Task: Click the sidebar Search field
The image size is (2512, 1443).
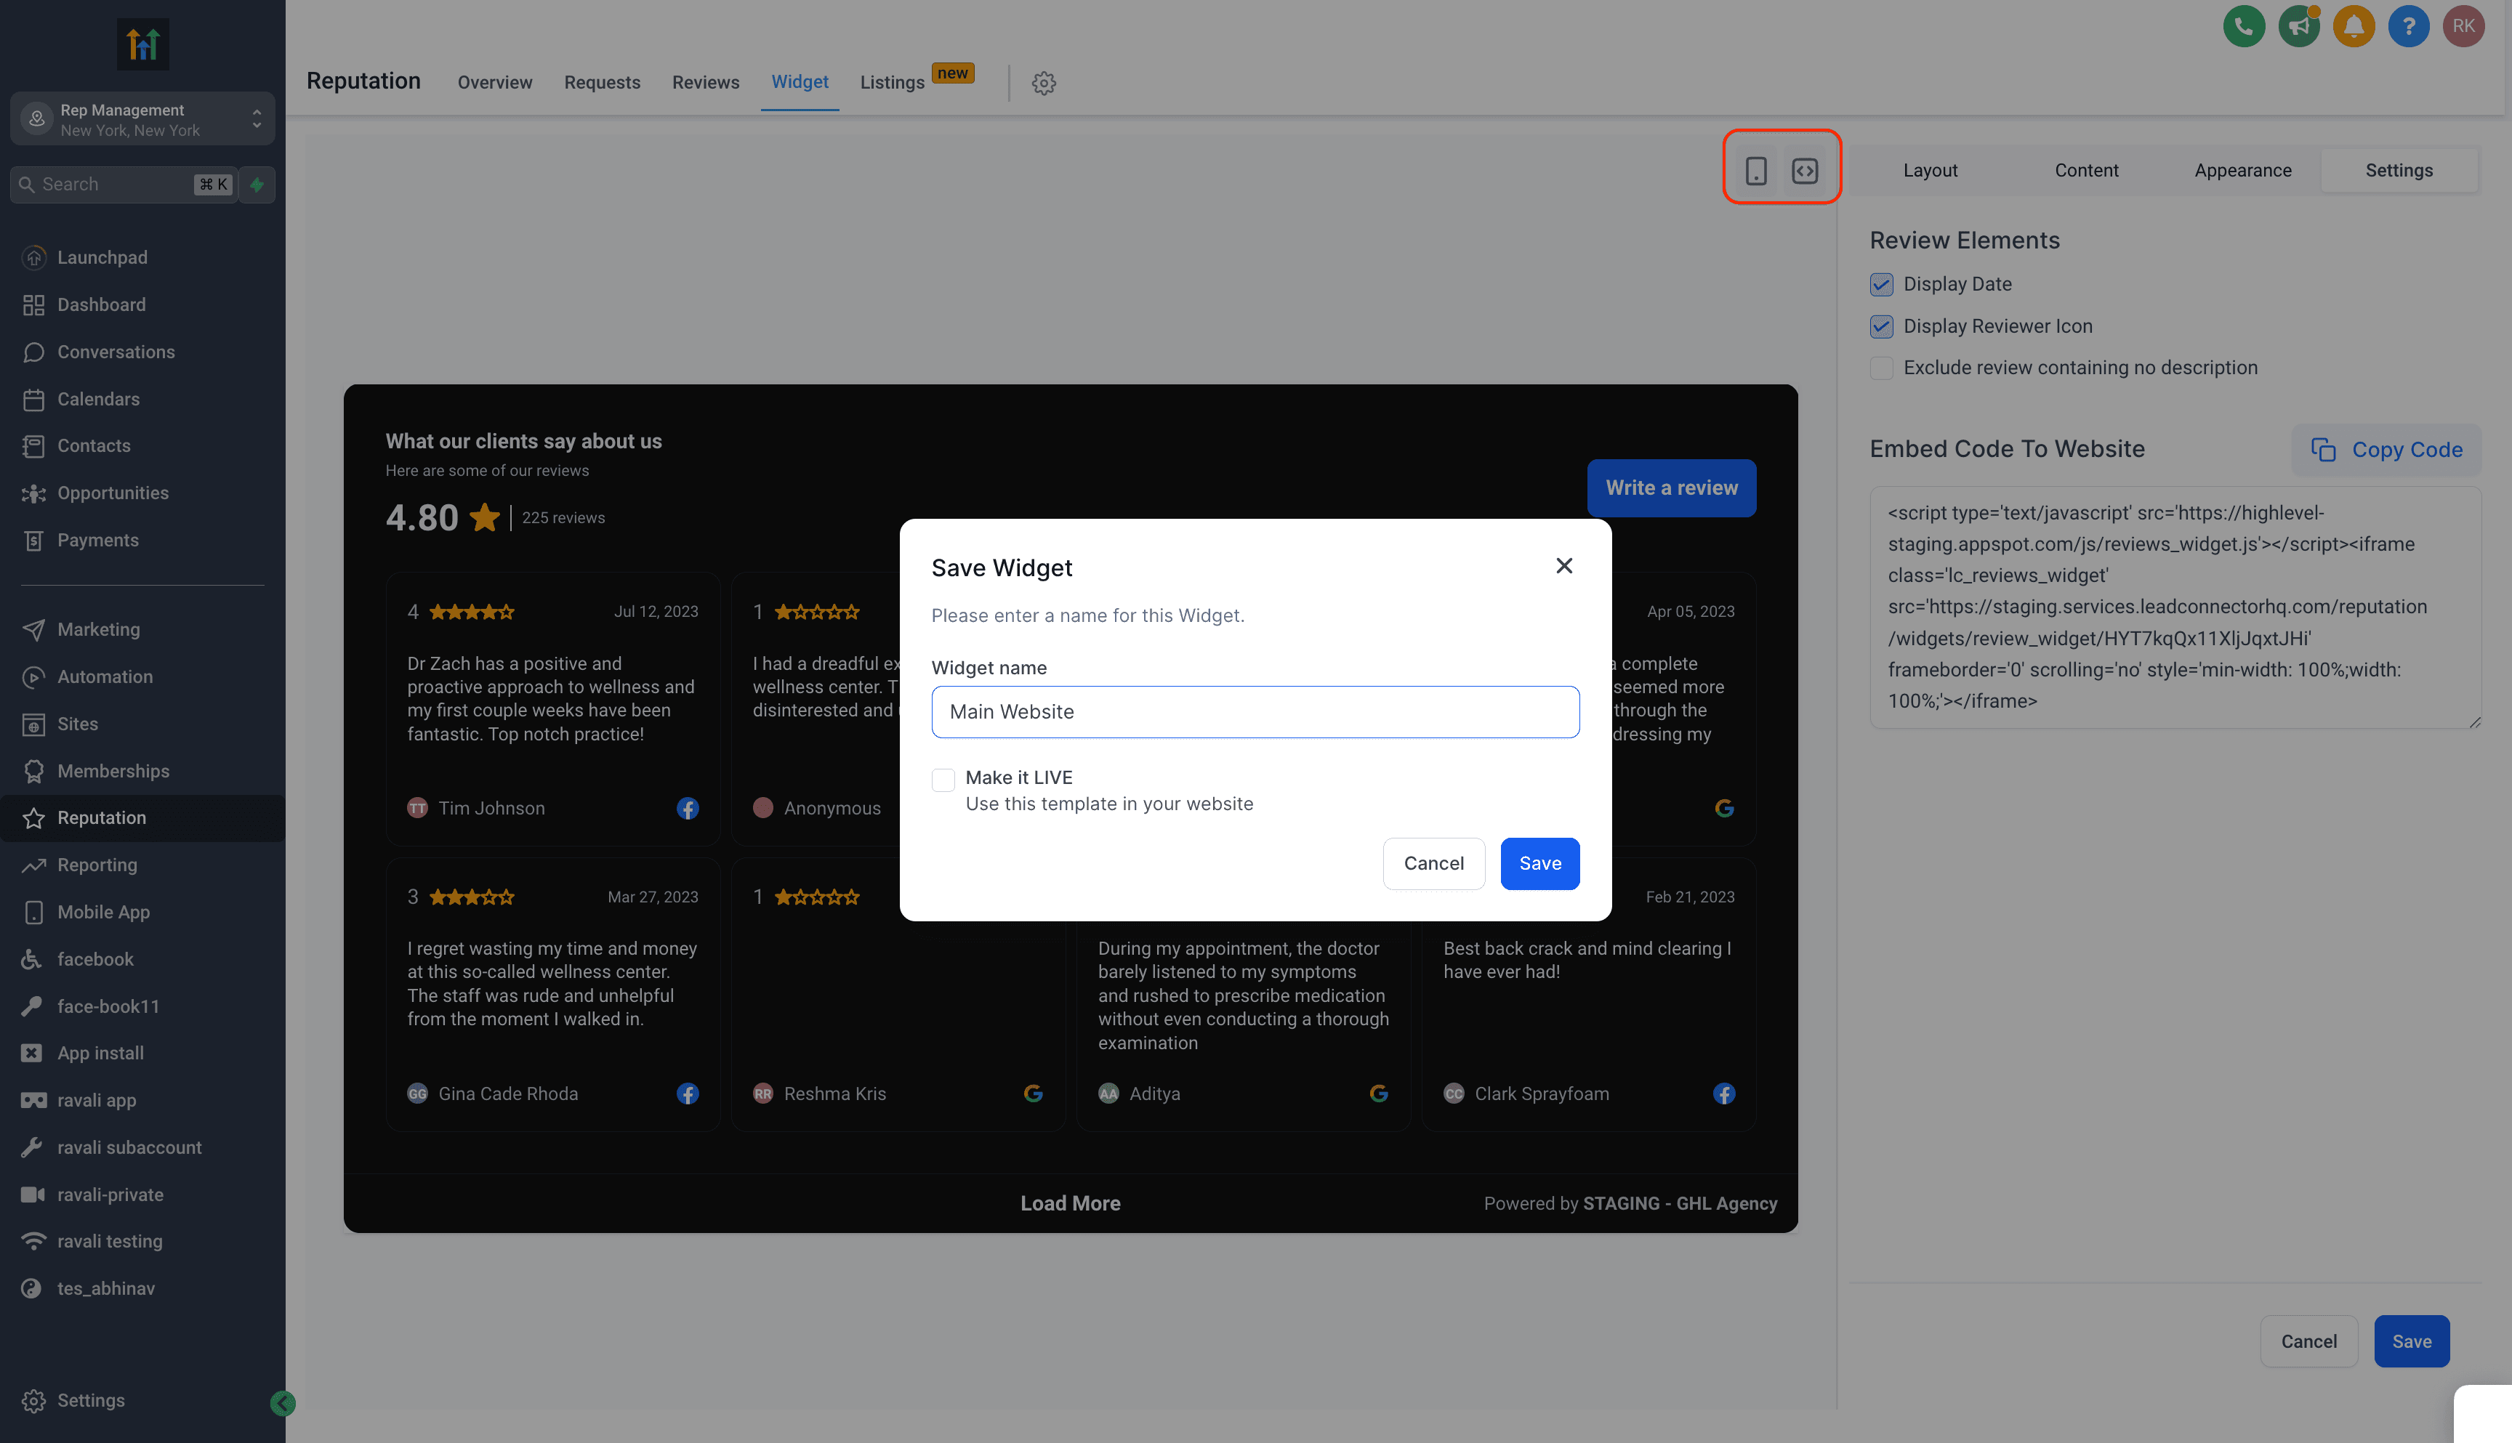Action: tap(124, 185)
